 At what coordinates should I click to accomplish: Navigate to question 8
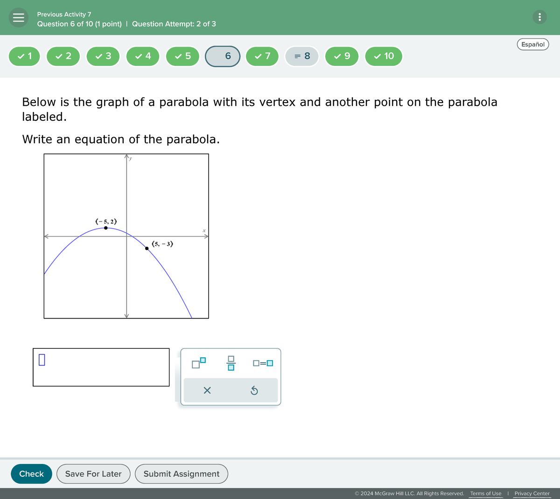302,56
